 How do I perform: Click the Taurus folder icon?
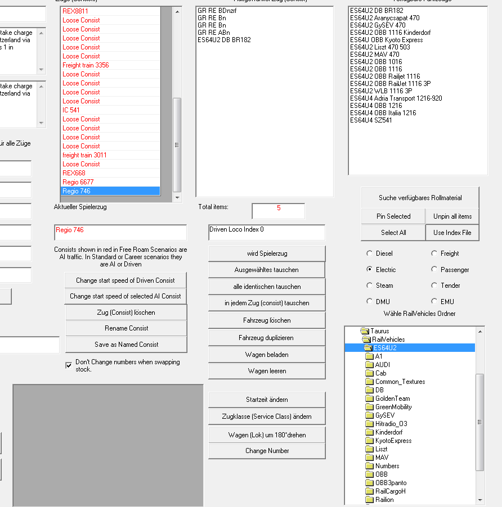pyautogui.click(x=364, y=331)
